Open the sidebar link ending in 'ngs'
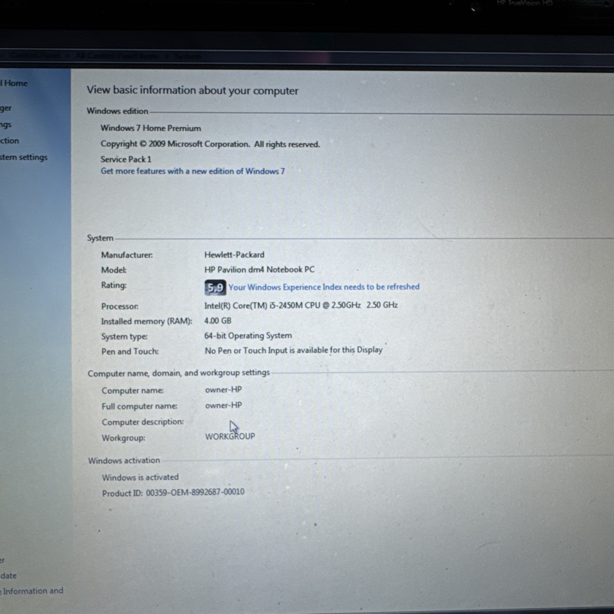This screenshot has height=614, width=614. pos(6,125)
